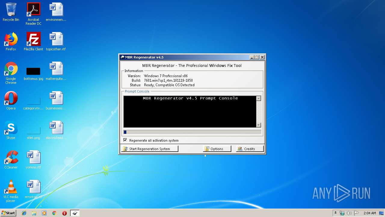Open the environmen... Word document icon
Viewport: 385px width, 217px height.
tap(56, 12)
